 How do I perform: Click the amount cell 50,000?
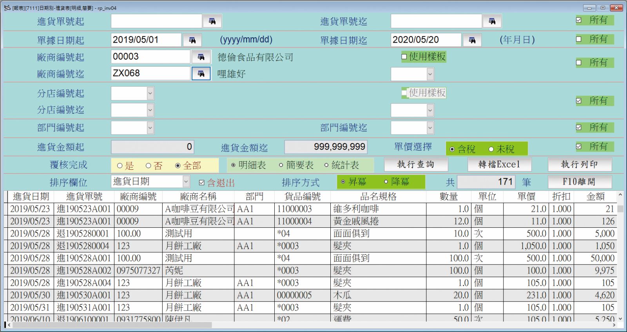tap(596, 258)
